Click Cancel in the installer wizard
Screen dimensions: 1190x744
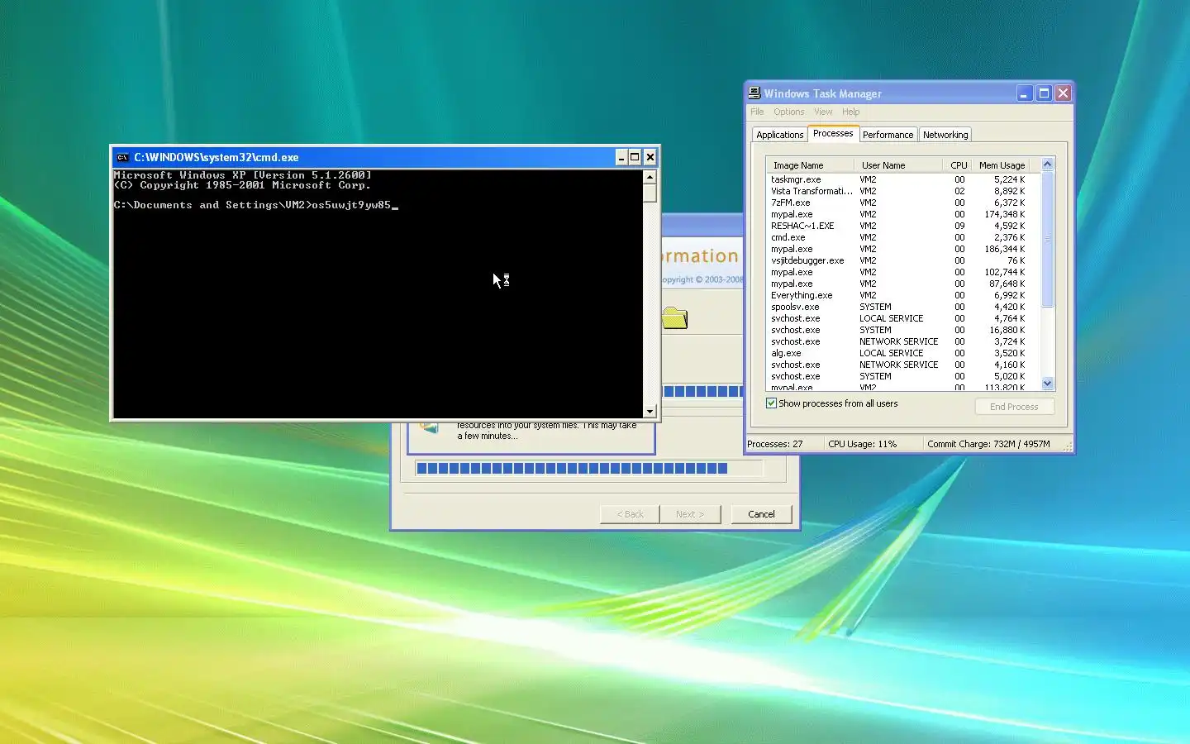[x=761, y=514]
